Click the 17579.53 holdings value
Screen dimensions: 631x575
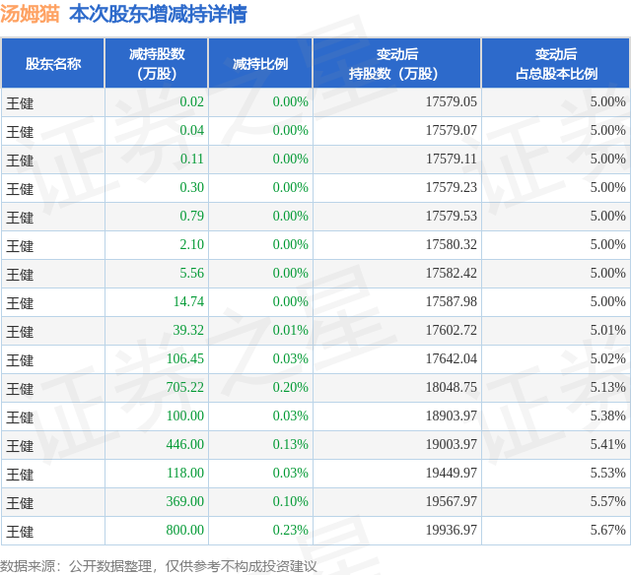[x=452, y=216]
